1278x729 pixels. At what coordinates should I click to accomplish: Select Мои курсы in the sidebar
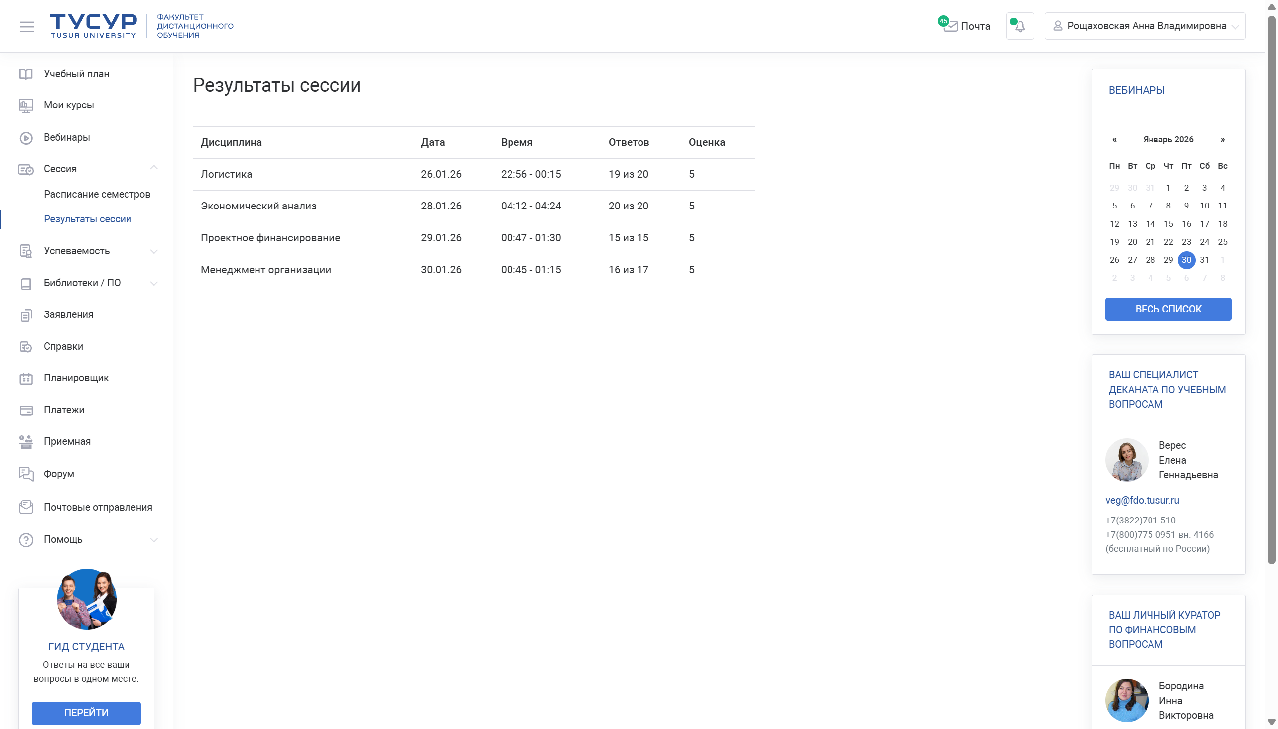coord(69,105)
